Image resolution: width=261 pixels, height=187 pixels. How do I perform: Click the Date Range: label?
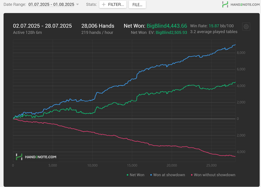click(15, 4)
